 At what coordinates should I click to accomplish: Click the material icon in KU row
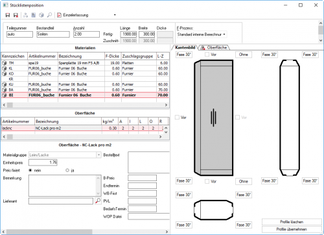click(4, 84)
